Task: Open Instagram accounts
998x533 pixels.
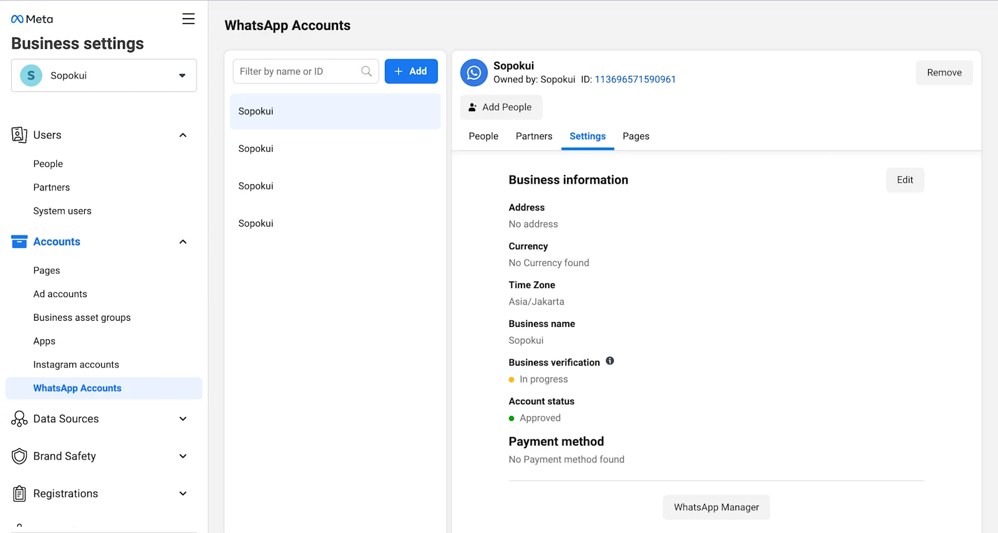Action: pos(76,365)
